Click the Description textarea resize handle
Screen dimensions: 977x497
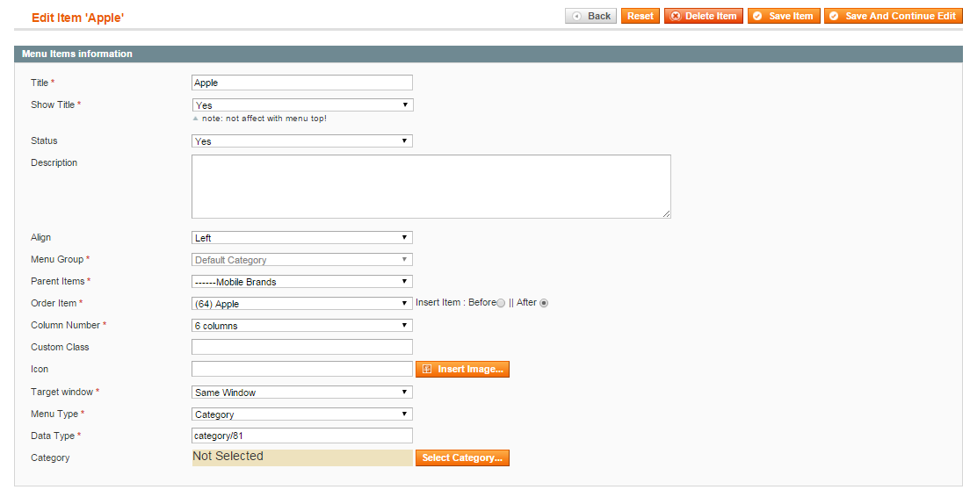(667, 214)
